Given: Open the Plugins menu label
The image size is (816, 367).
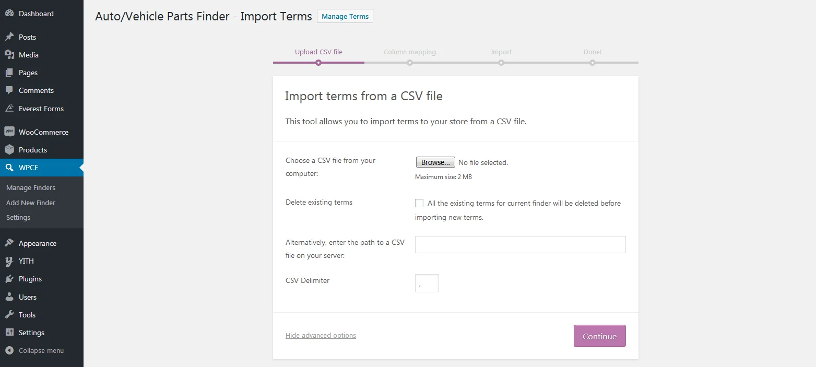Looking at the screenshot, I should click(x=30, y=279).
